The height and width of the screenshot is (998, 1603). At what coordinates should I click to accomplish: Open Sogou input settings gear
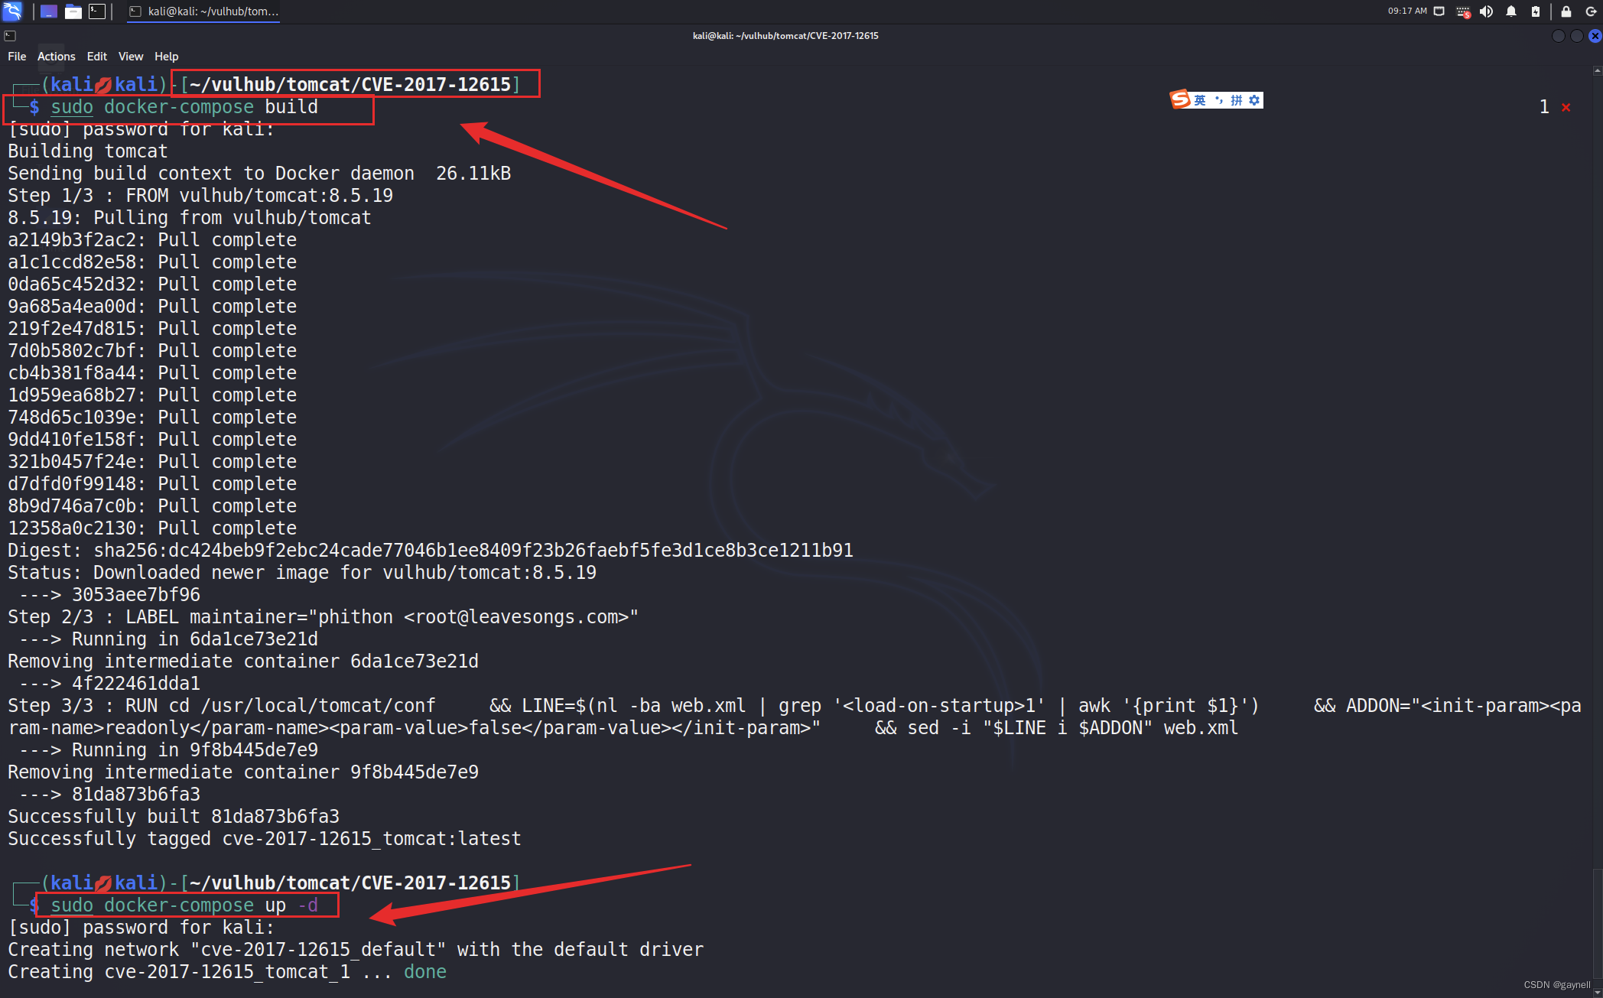tap(1254, 100)
